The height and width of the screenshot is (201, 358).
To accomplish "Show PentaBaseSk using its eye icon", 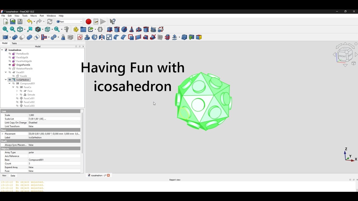I will pyautogui.click(x=10, y=54).
